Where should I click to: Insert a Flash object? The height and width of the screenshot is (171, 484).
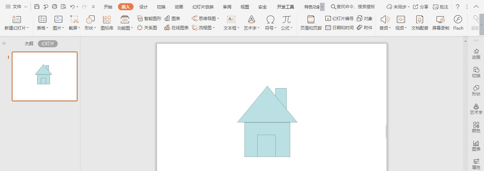pyautogui.click(x=458, y=23)
